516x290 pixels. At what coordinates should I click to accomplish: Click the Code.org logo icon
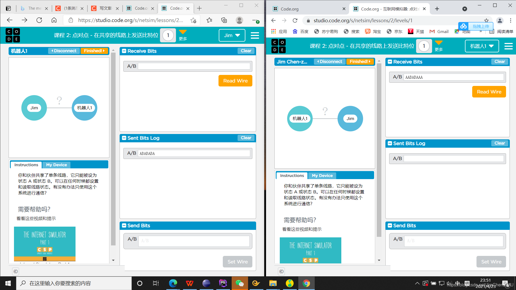pos(13,35)
